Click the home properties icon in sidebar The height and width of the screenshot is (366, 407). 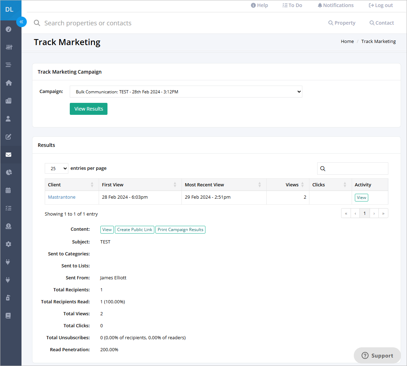coord(8,83)
